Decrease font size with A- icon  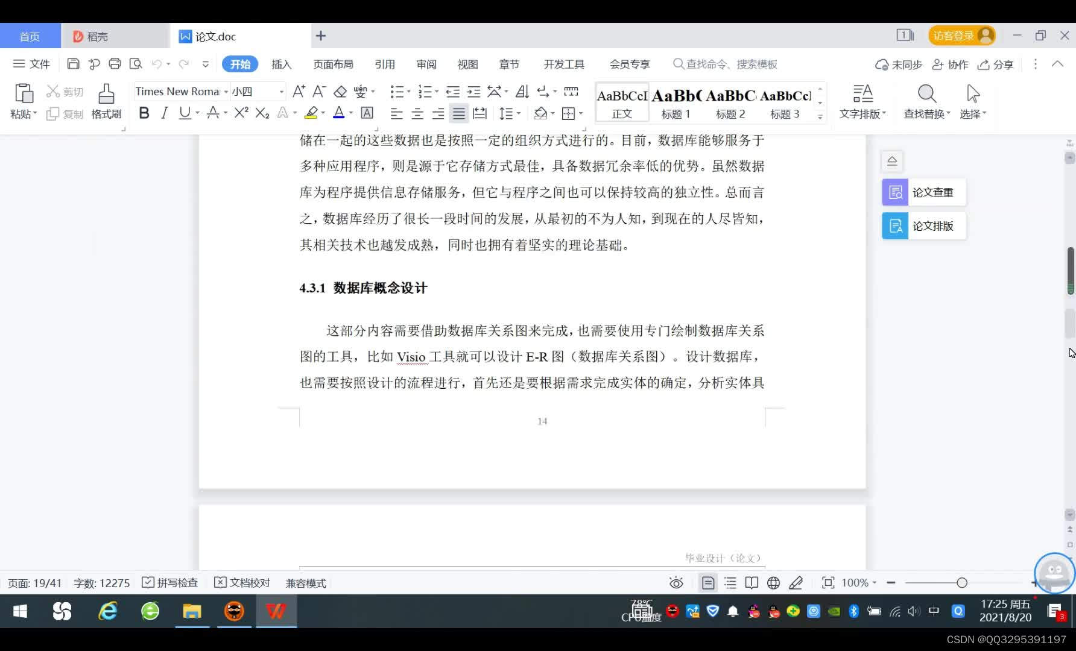(319, 92)
